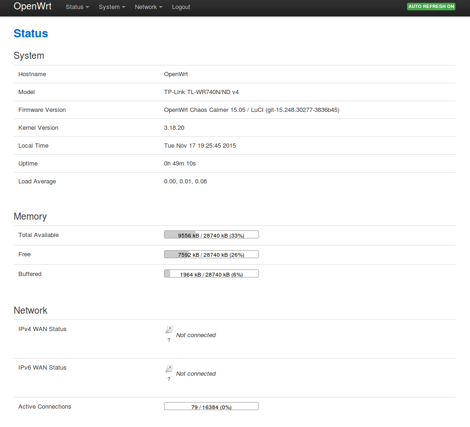Click the Firmware Version value text

[251, 110]
